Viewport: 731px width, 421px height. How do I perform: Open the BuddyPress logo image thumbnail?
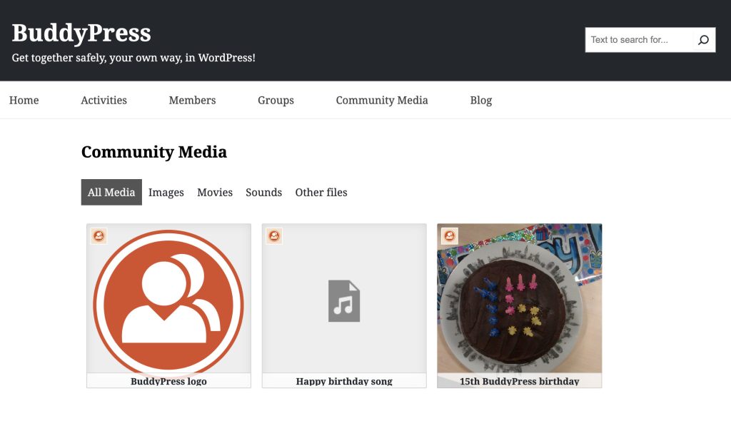point(168,300)
